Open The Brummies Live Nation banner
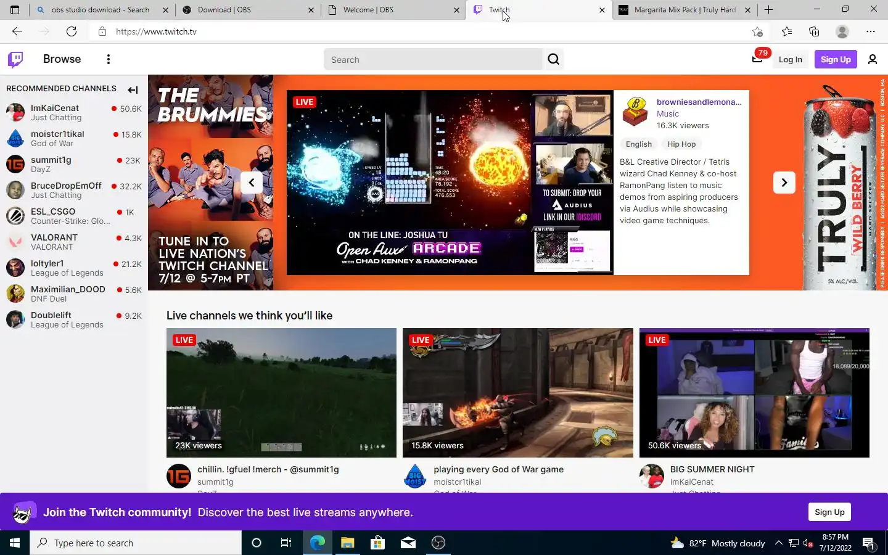Viewport: 888px width, 555px height. pyautogui.click(x=210, y=183)
